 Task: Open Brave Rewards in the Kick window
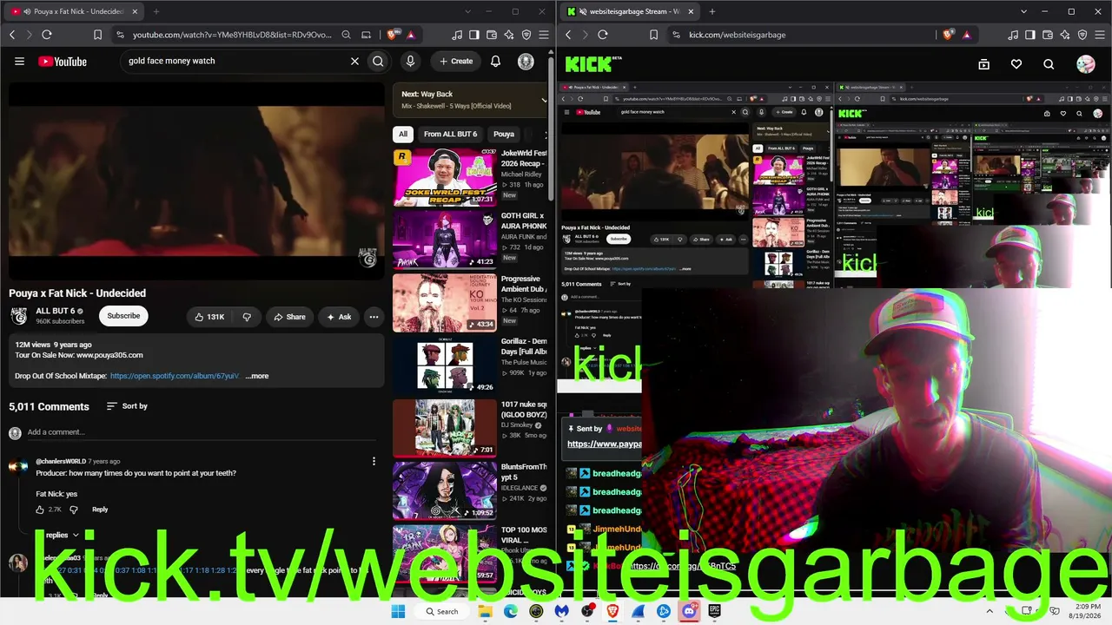(x=967, y=35)
